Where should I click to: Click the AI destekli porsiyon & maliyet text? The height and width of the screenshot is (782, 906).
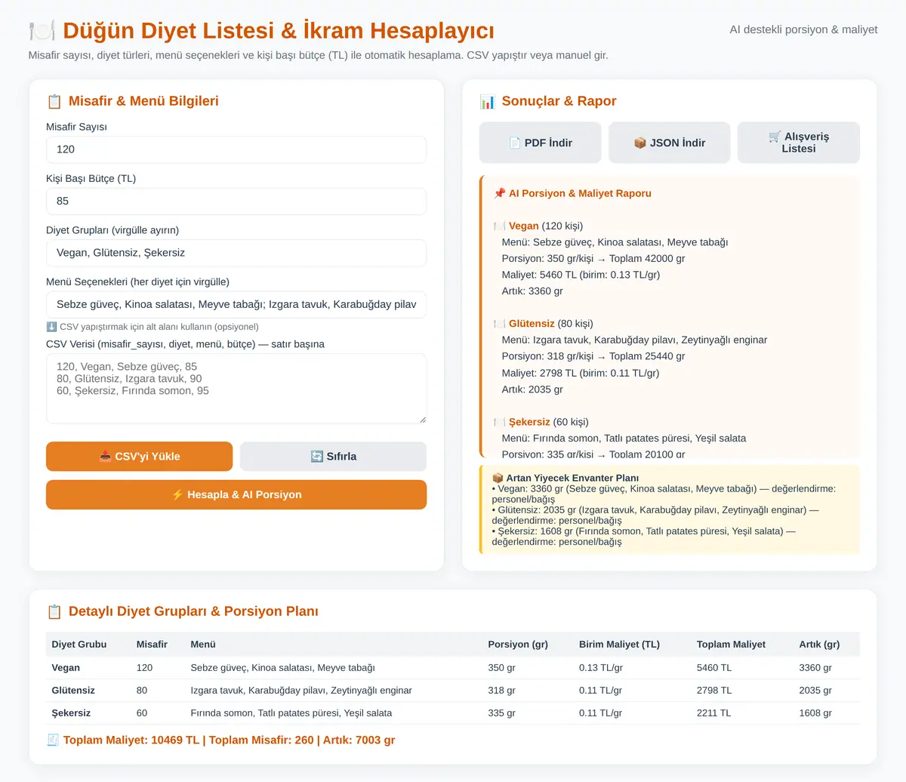click(x=803, y=29)
